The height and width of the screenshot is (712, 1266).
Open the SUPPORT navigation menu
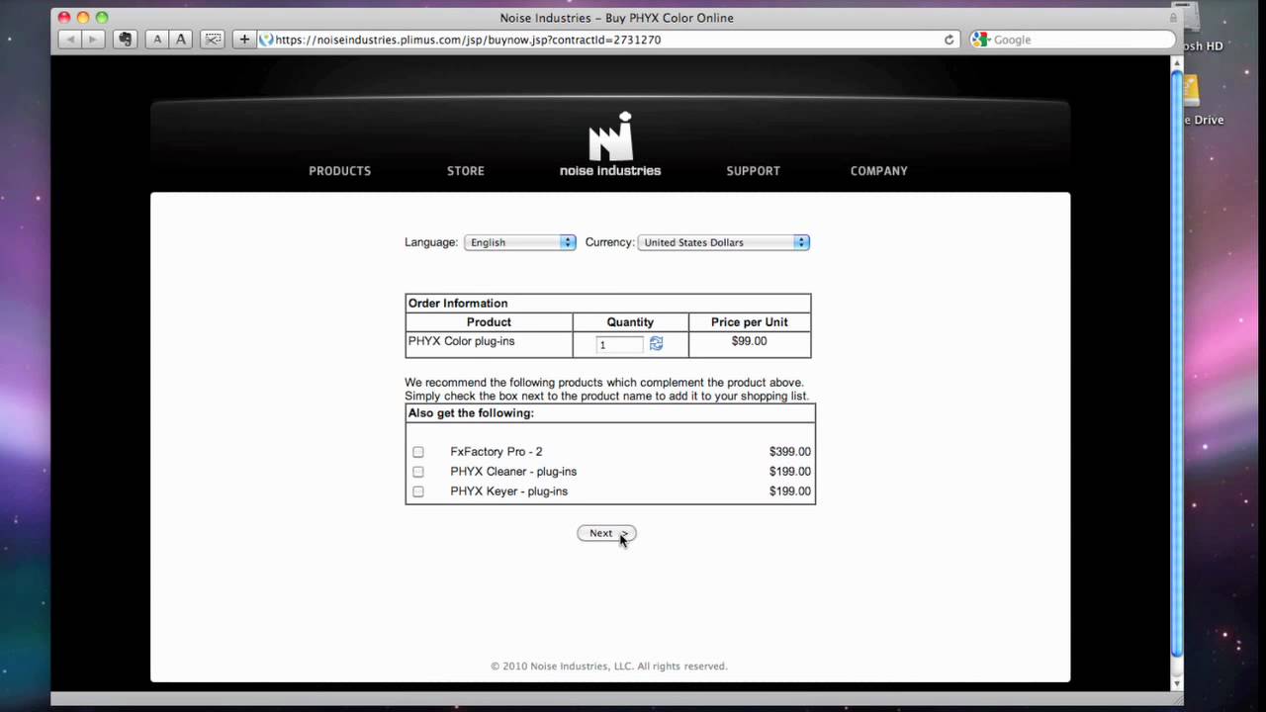754,171
